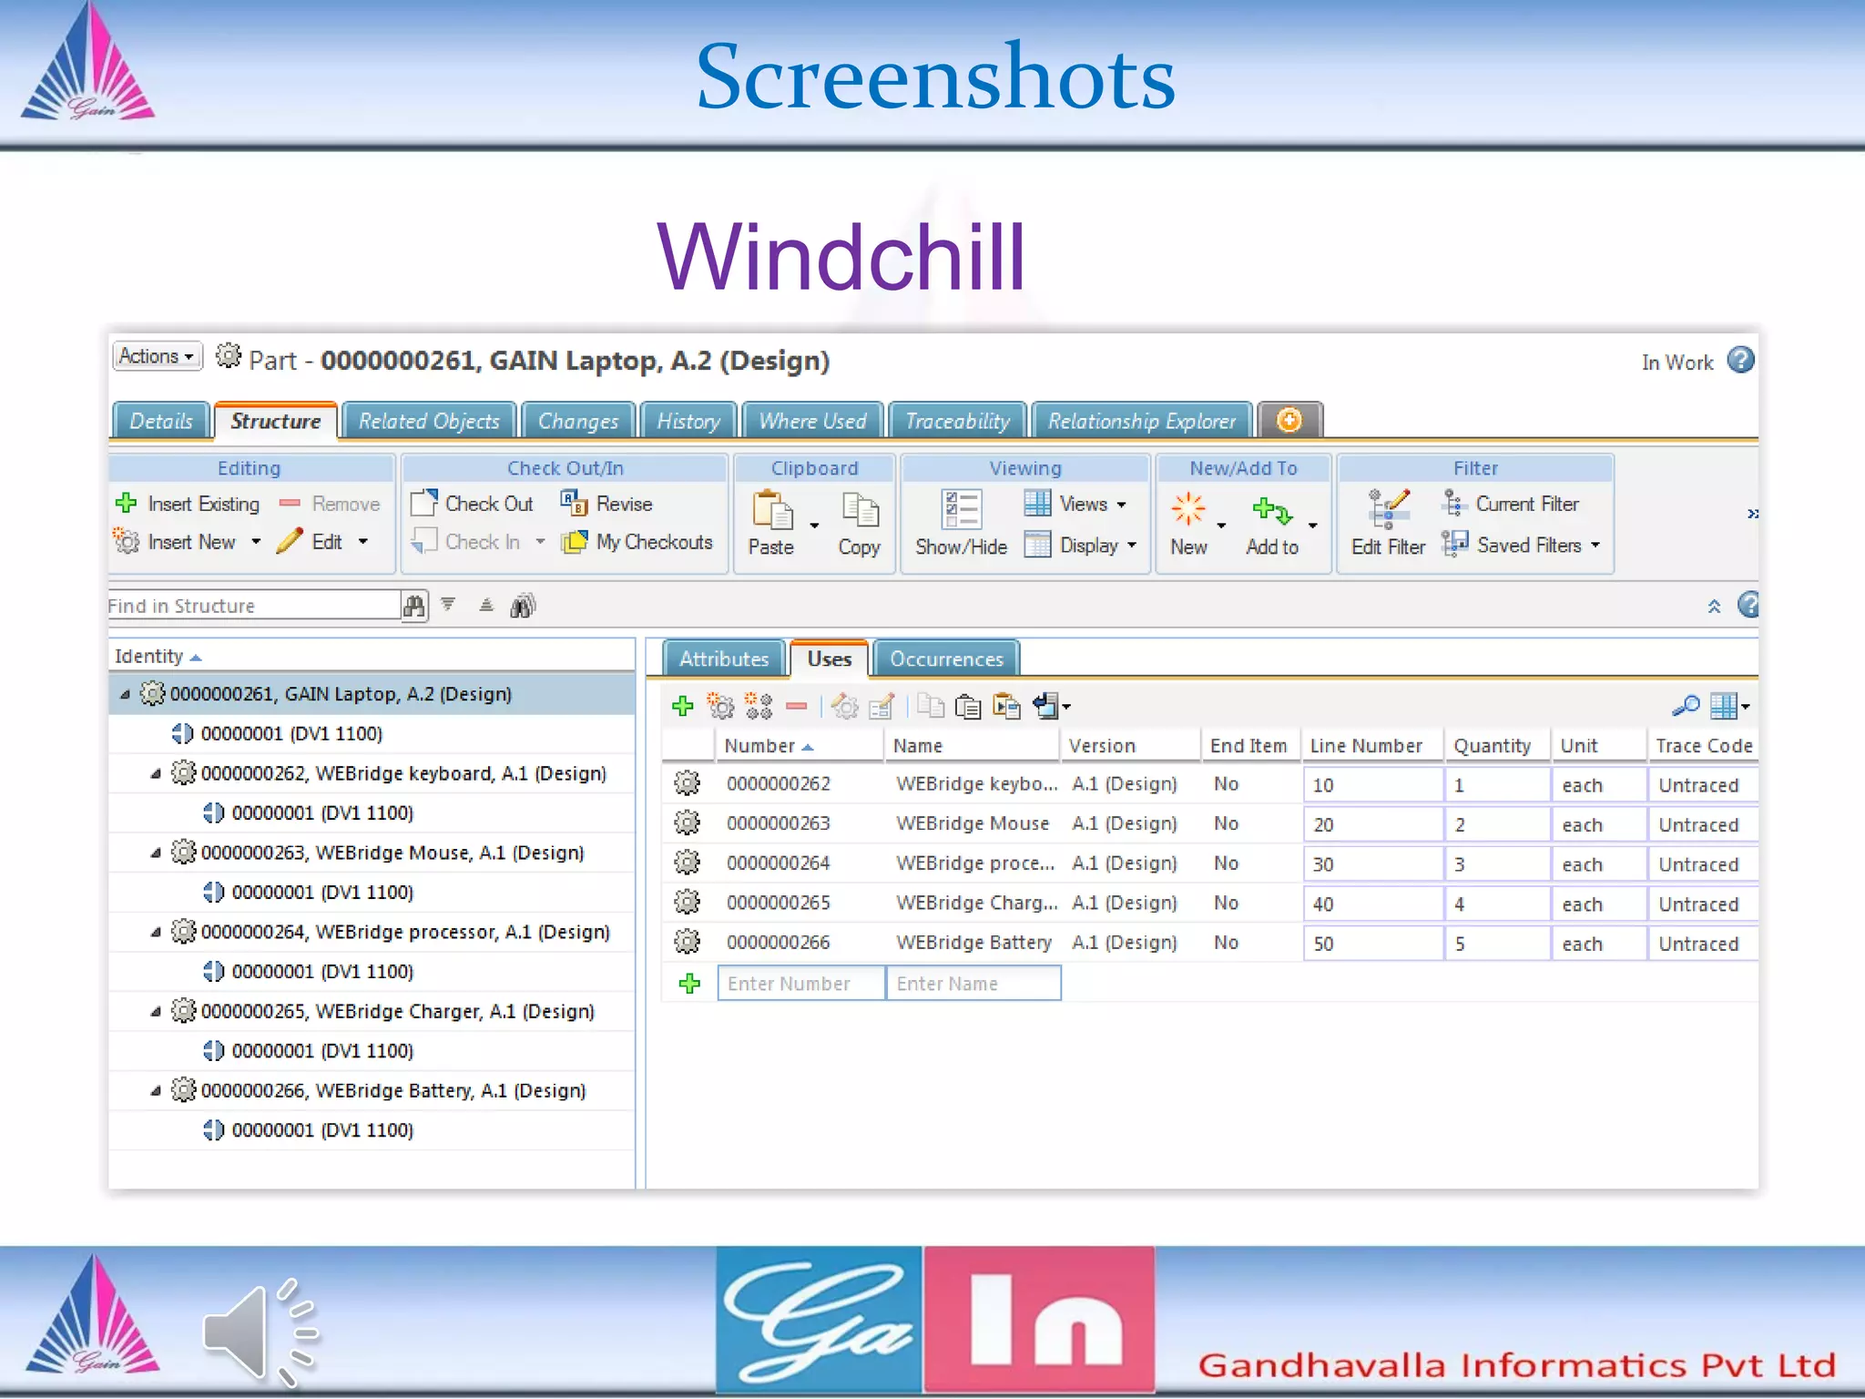
Task: Click the paste icon in Uses toolbar
Action: point(968,706)
